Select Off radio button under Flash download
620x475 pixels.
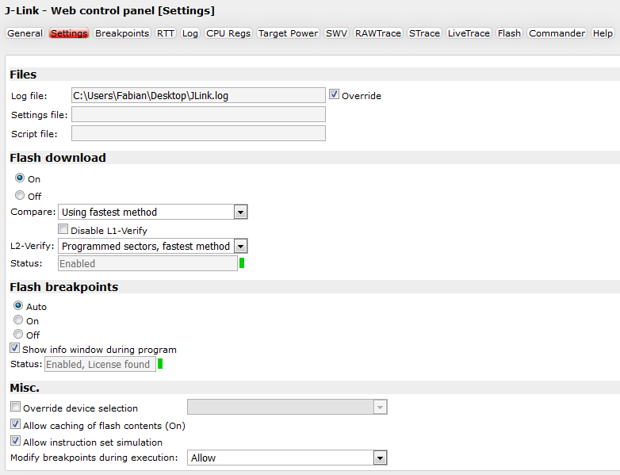pyautogui.click(x=20, y=196)
